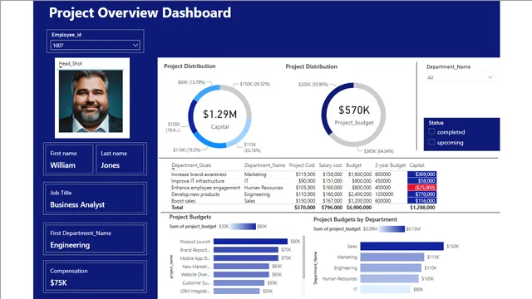Click the Marketing department bar
Viewport: 532px width, 299px height.
[x=392, y=257]
